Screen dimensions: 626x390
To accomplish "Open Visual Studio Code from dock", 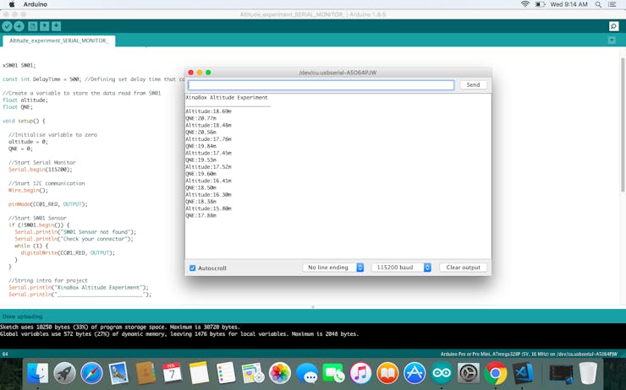I will tap(522, 373).
